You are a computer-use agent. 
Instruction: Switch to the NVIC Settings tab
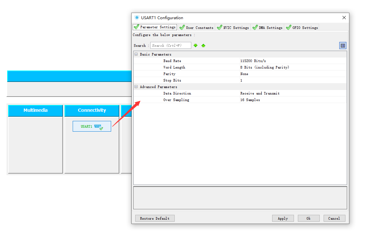(x=233, y=27)
